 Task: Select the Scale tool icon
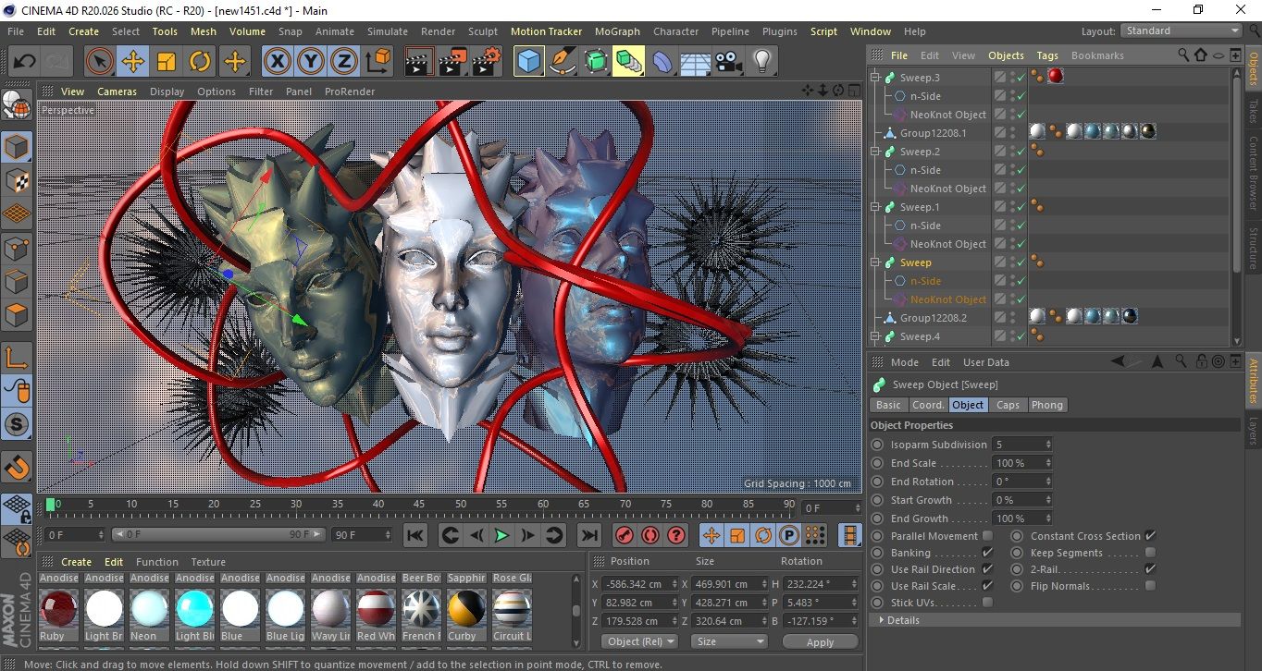click(x=167, y=62)
